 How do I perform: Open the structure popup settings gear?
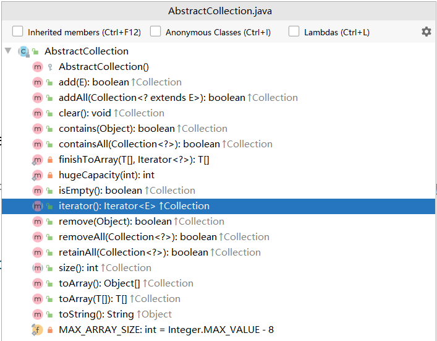[426, 32]
